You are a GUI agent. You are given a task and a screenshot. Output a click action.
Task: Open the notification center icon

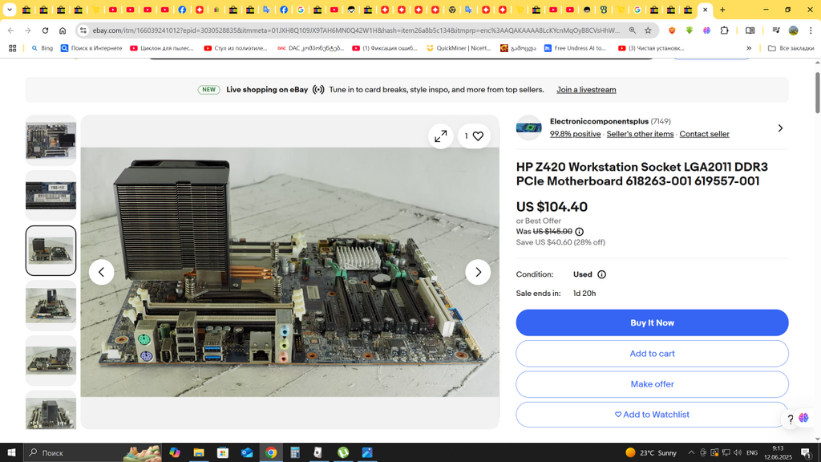[807, 452]
